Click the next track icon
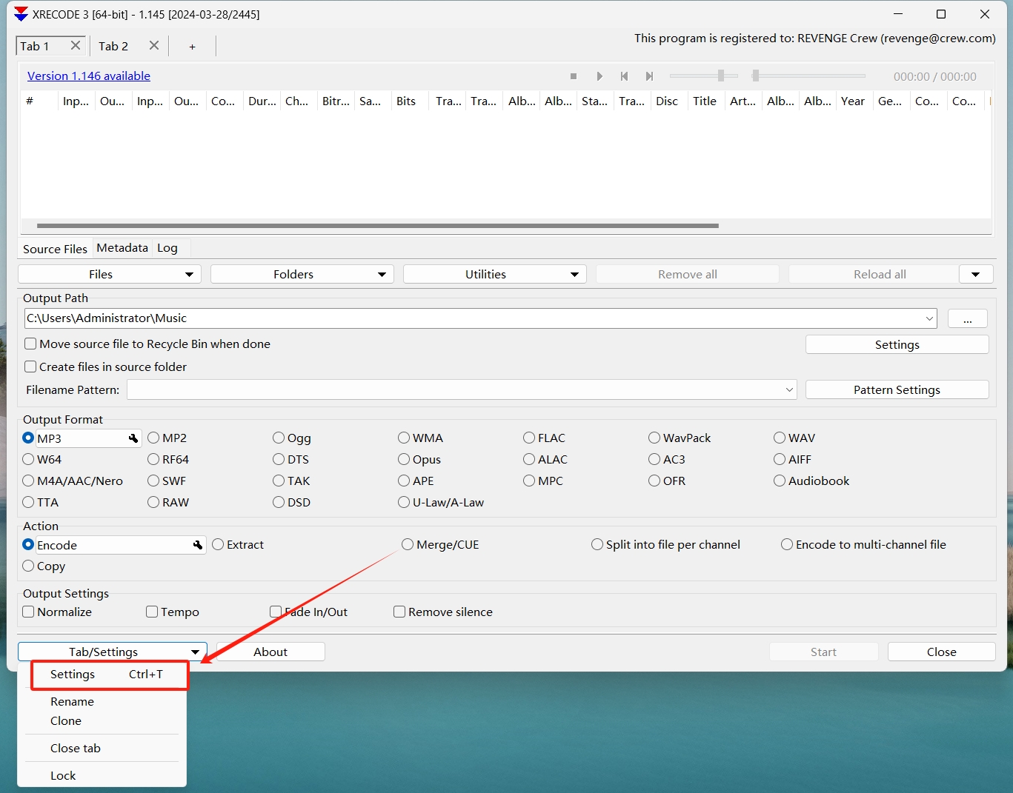 point(650,76)
